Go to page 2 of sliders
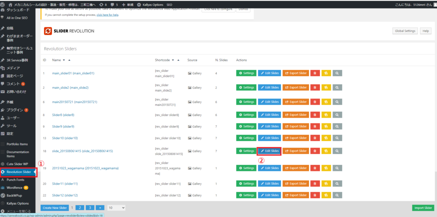 [79, 208]
